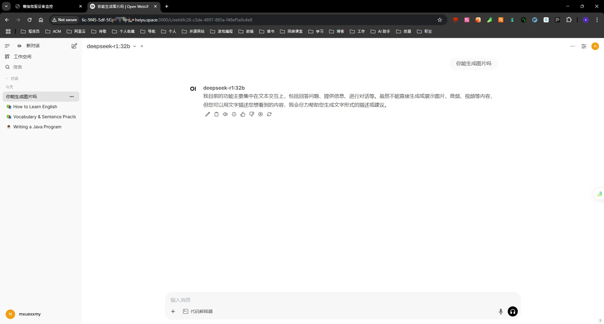Copy the deepseek response with the clipboard icon
604x324 pixels.
pyautogui.click(x=216, y=114)
